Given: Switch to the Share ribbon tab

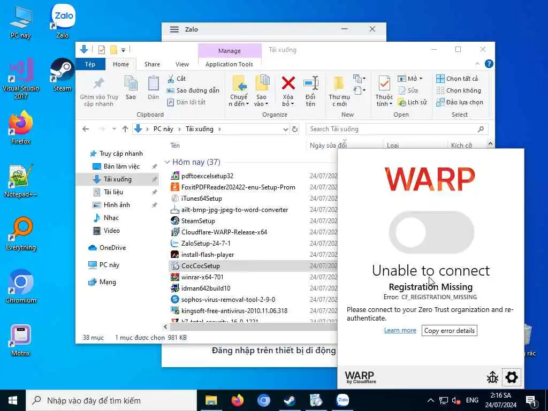Looking at the screenshot, I should 152,64.
